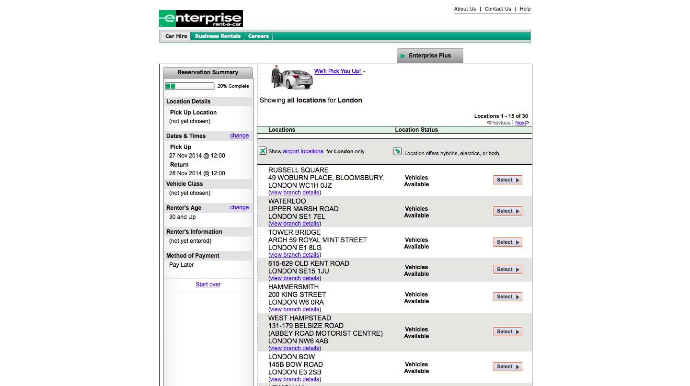Click the Enterprise Plus green arrow icon
Viewport: 690px width, 386px height.
click(403, 56)
